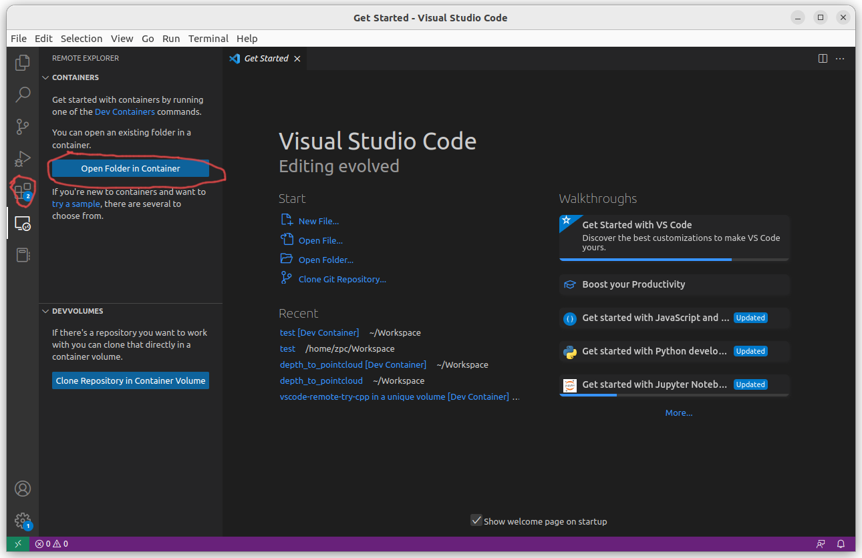Open the Run menu

(x=171, y=39)
